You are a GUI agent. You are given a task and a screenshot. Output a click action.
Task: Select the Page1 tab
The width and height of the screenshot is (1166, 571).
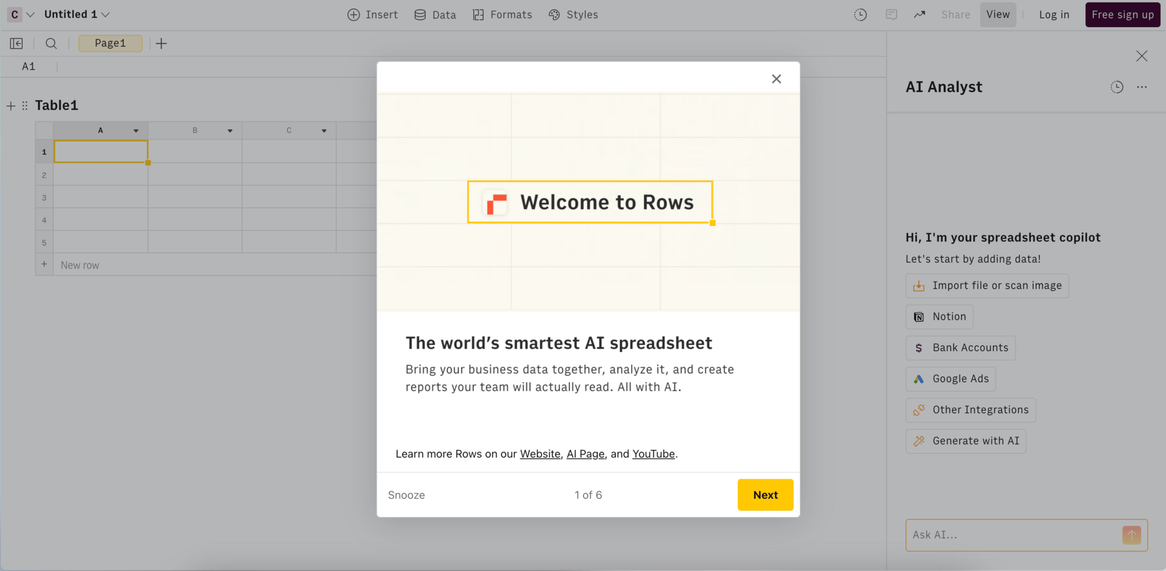tap(111, 44)
